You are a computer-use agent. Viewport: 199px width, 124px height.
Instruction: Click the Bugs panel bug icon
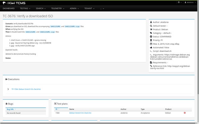[x=7, y=104]
